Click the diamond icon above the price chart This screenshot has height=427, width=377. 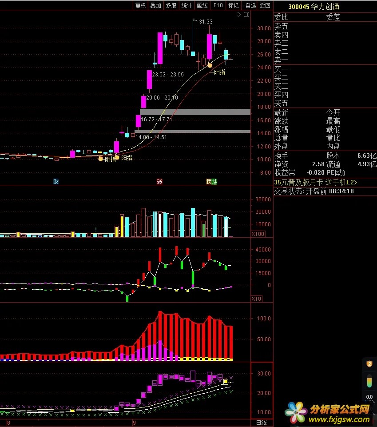pos(238,14)
